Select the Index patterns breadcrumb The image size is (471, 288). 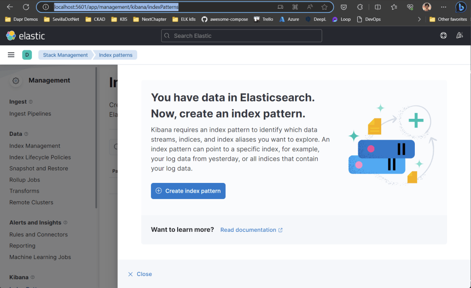(116, 55)
